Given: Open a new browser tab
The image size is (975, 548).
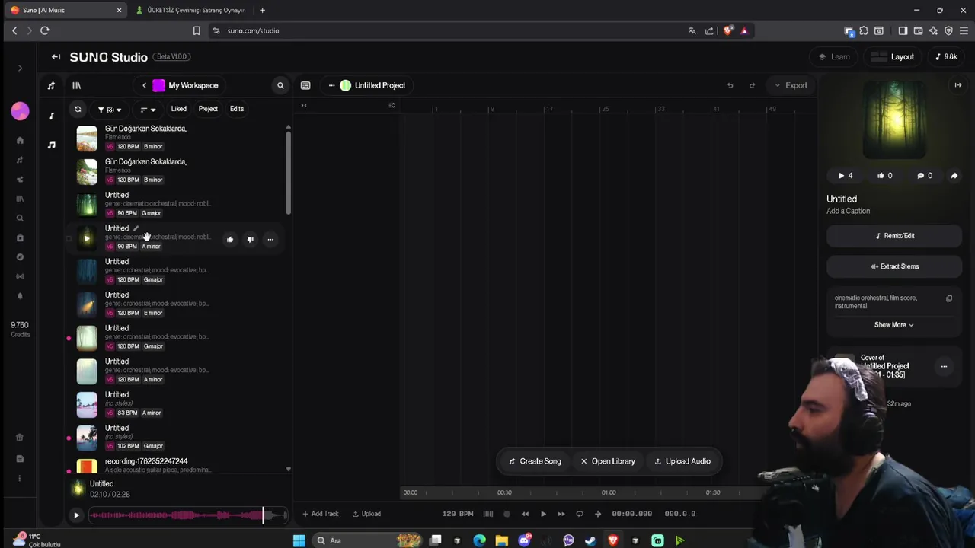Looking at the screenshot, I should tap(262, 11).
